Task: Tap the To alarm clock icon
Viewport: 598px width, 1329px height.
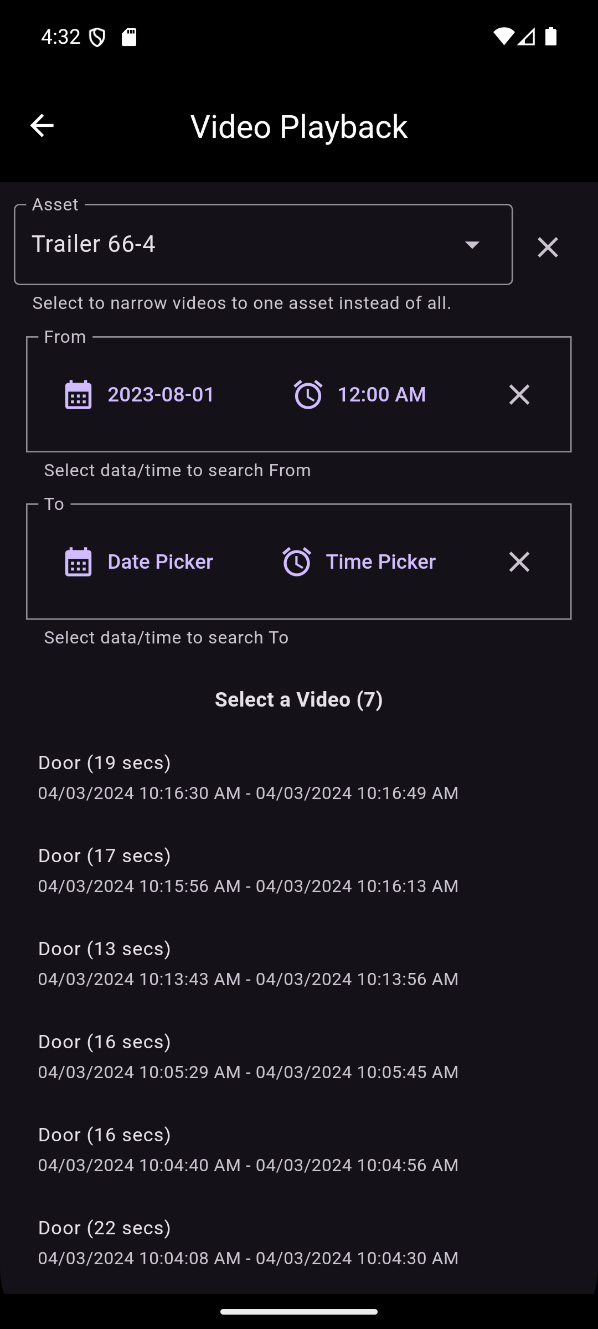Action: [x=297, y=562]
